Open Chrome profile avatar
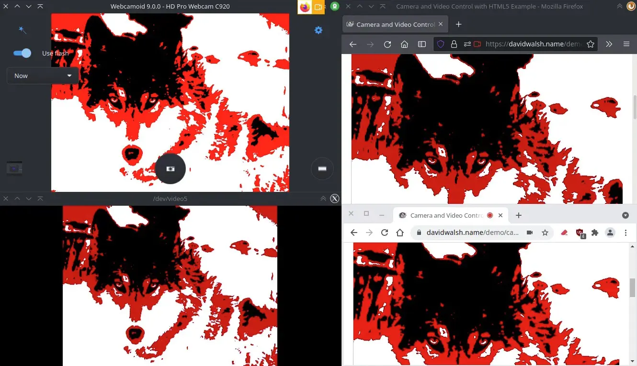 coord(610,233)
